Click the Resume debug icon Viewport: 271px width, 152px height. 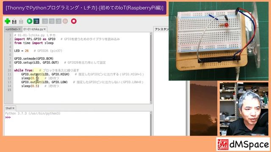pos(65,21)
